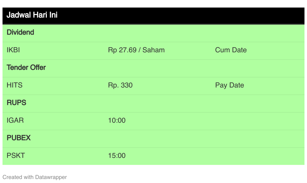Click the IKBI ticker cell
The width and height of the screenshot is (307, 183).
pos(13,50)
